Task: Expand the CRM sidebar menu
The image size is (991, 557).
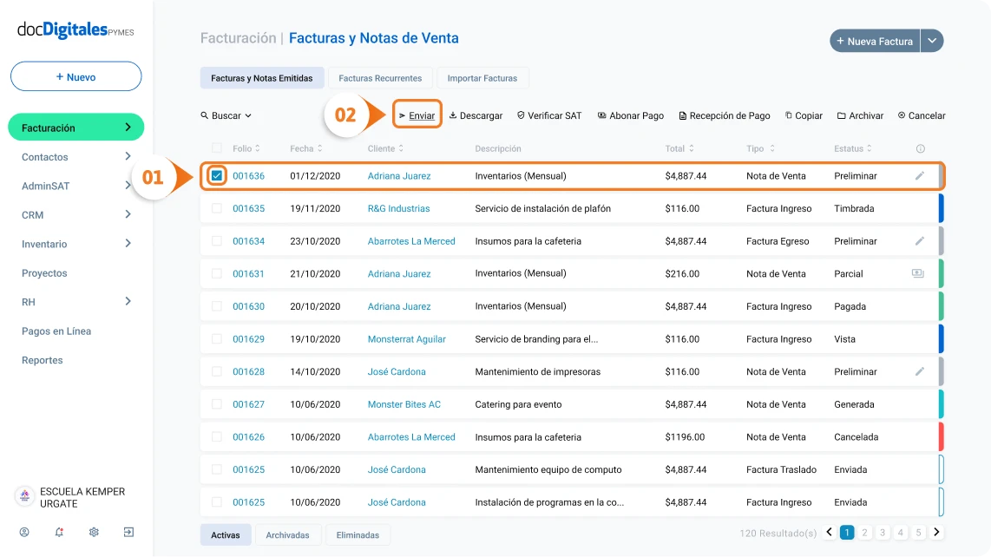Action: tap(128, 215)
